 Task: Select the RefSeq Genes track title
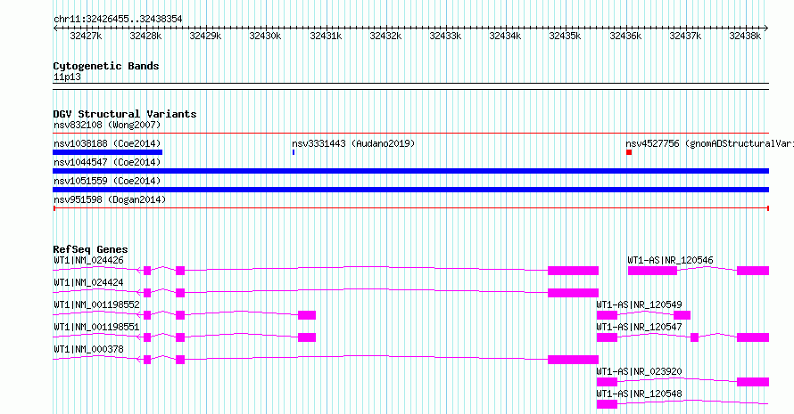(90, 249)
